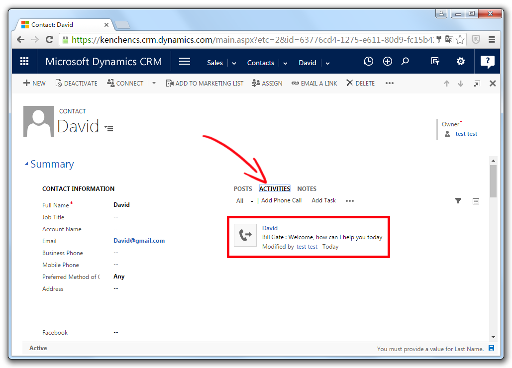
Task: Click the contact photo placeholder
Action: coord(39,121)
